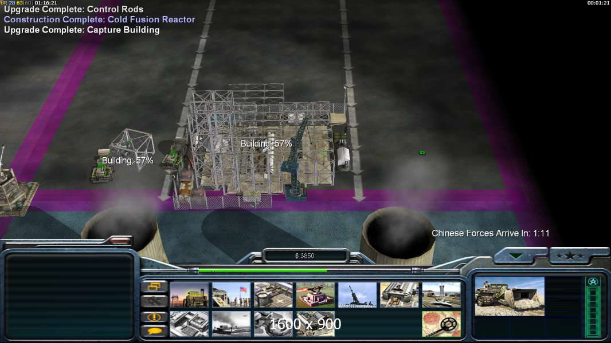
Task: Open options menu via green down-arrow button
Action: click(516, 256)
